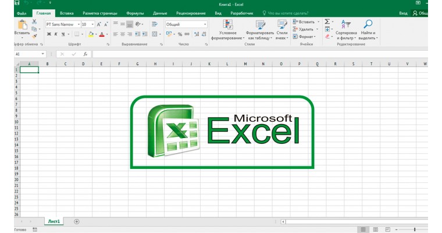
Task: Switch to the Формулы ribbon tab
Action: (135, 12)
